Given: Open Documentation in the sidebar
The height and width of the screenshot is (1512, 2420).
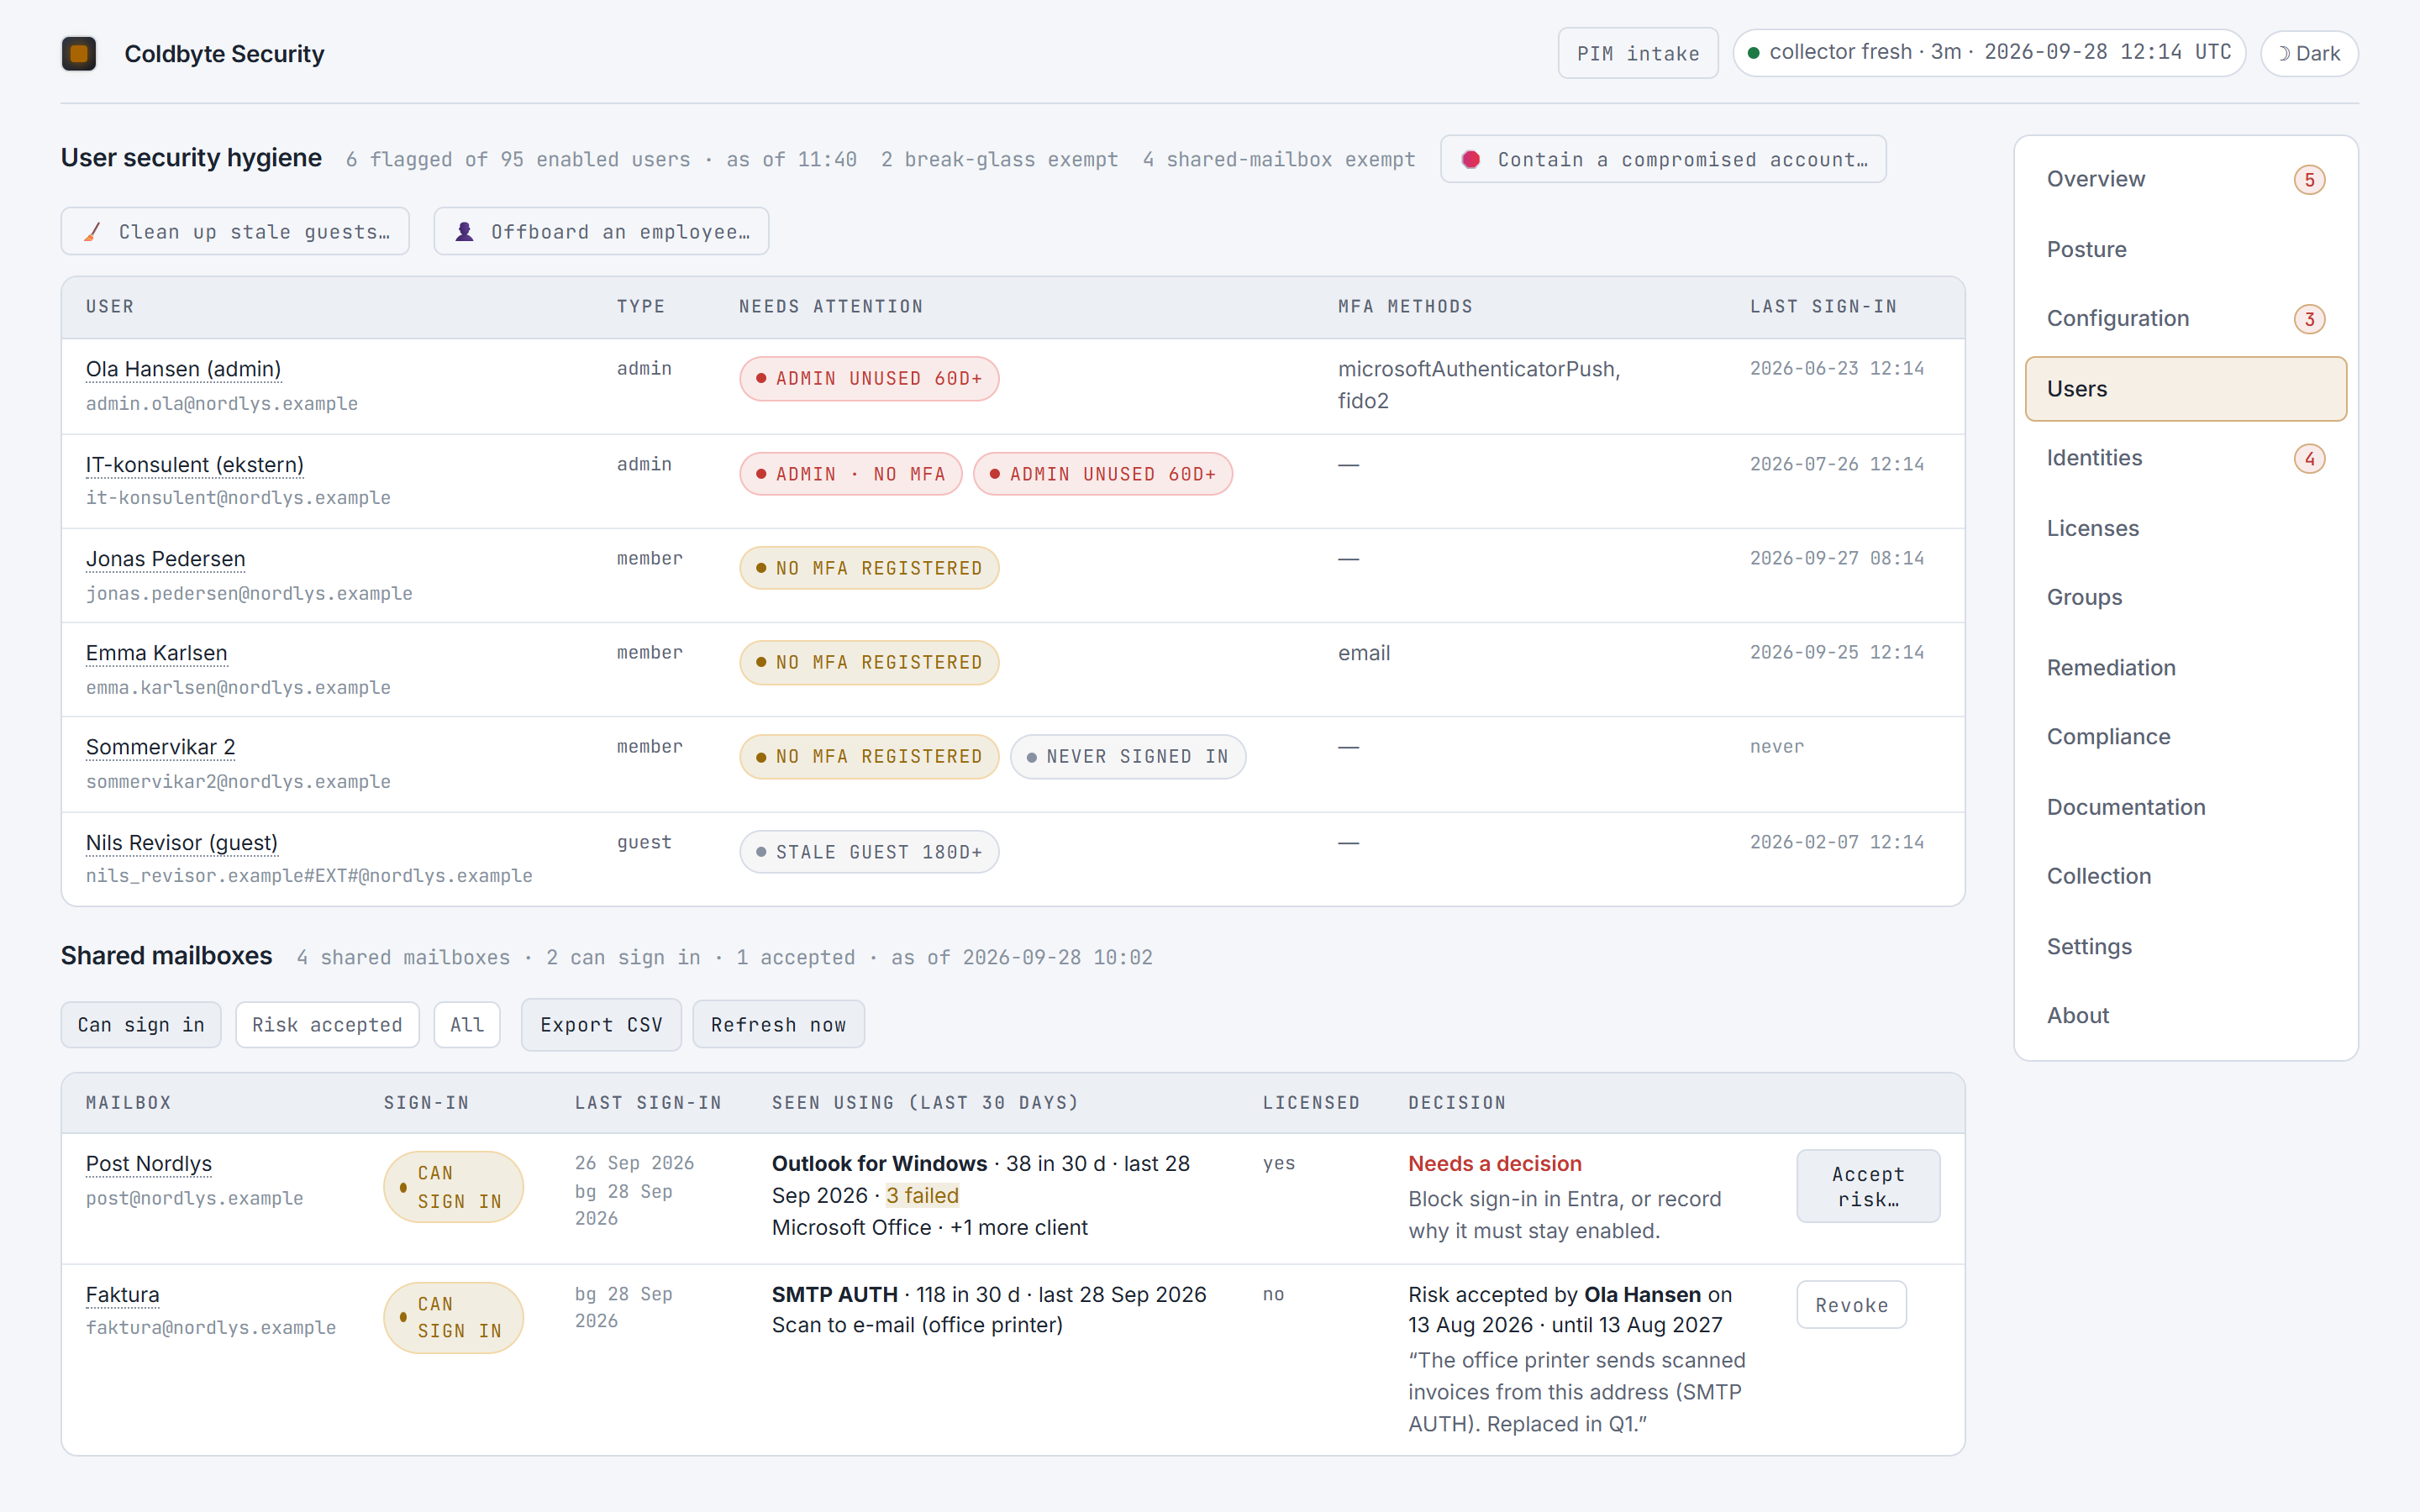Looking at the screenshot, I should pos(2185,807).
